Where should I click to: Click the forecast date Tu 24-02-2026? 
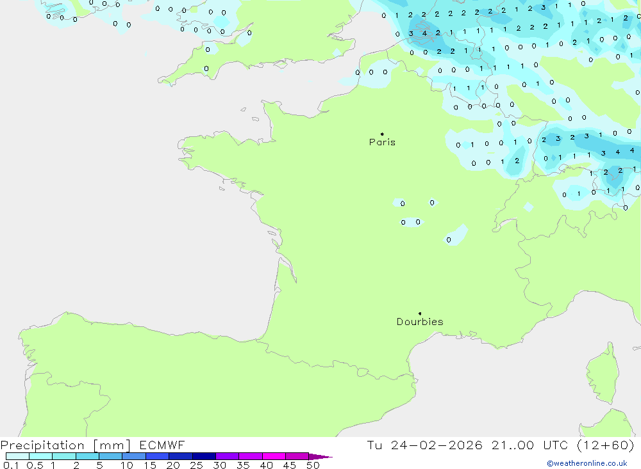424,445
